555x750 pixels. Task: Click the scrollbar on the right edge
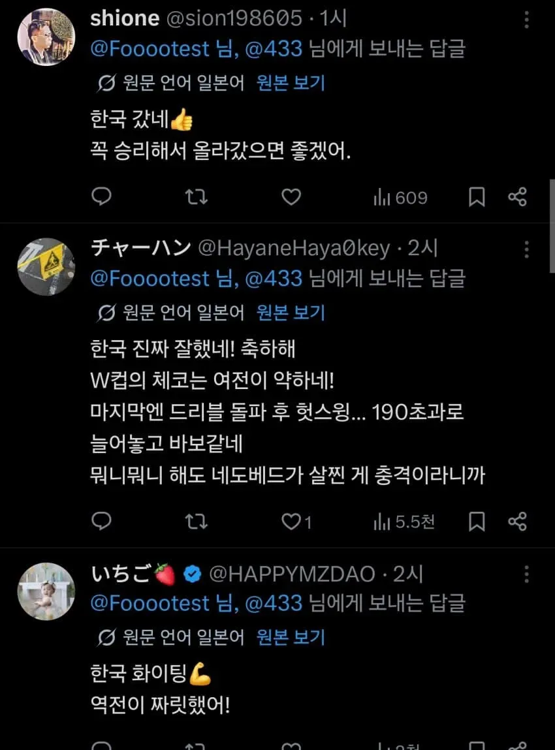552,226
